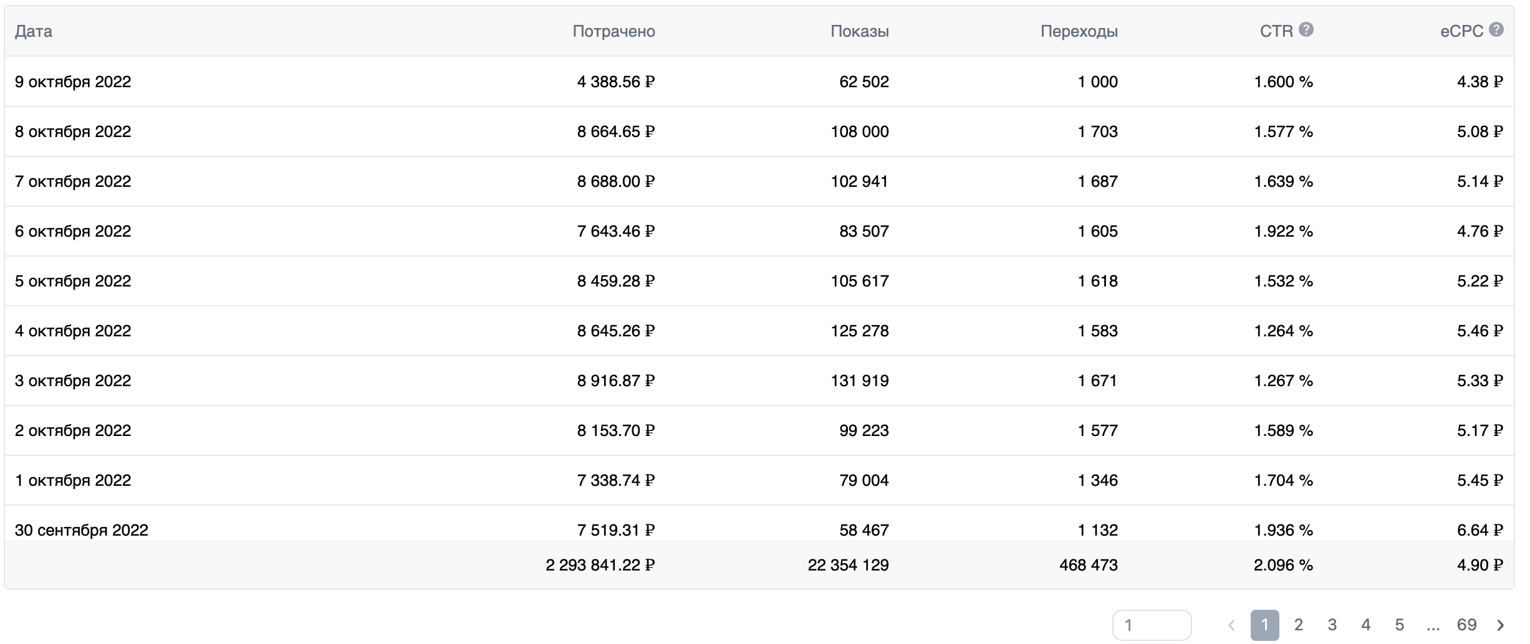
Task: Click the Переходы column header
Action: coord(1079,31)
